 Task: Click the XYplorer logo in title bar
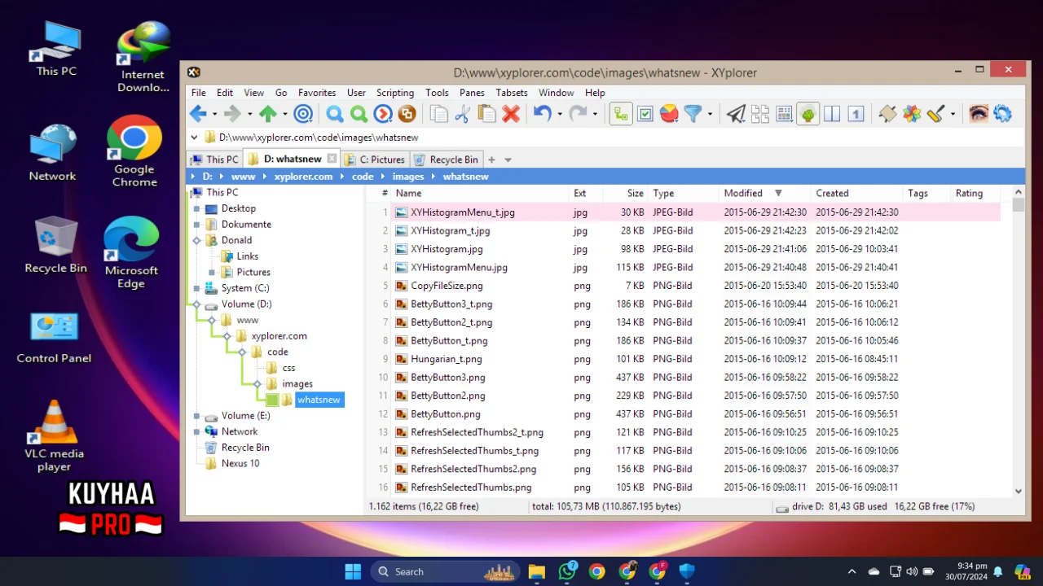[194, 72]
